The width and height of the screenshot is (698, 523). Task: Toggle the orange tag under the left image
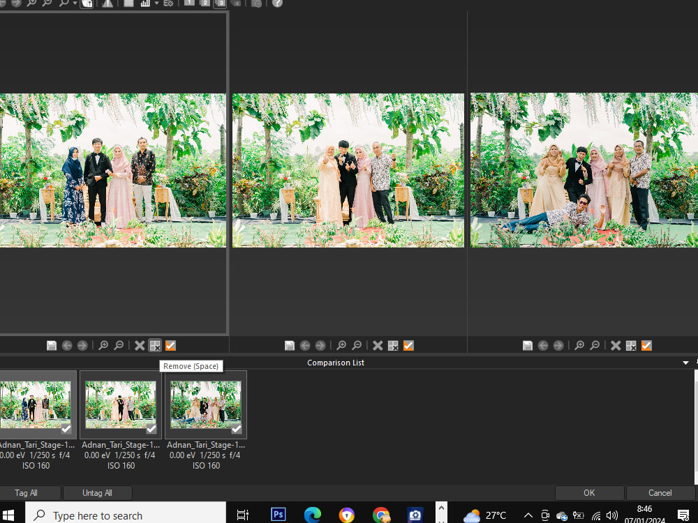[x=170, y=345]
